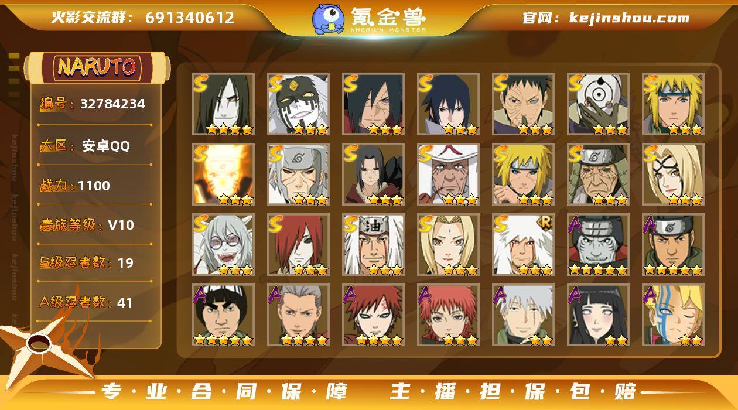Screen dimensions: 738x410
Task: Select the Might Guy A-rank portrait
Action: point(223,315)
